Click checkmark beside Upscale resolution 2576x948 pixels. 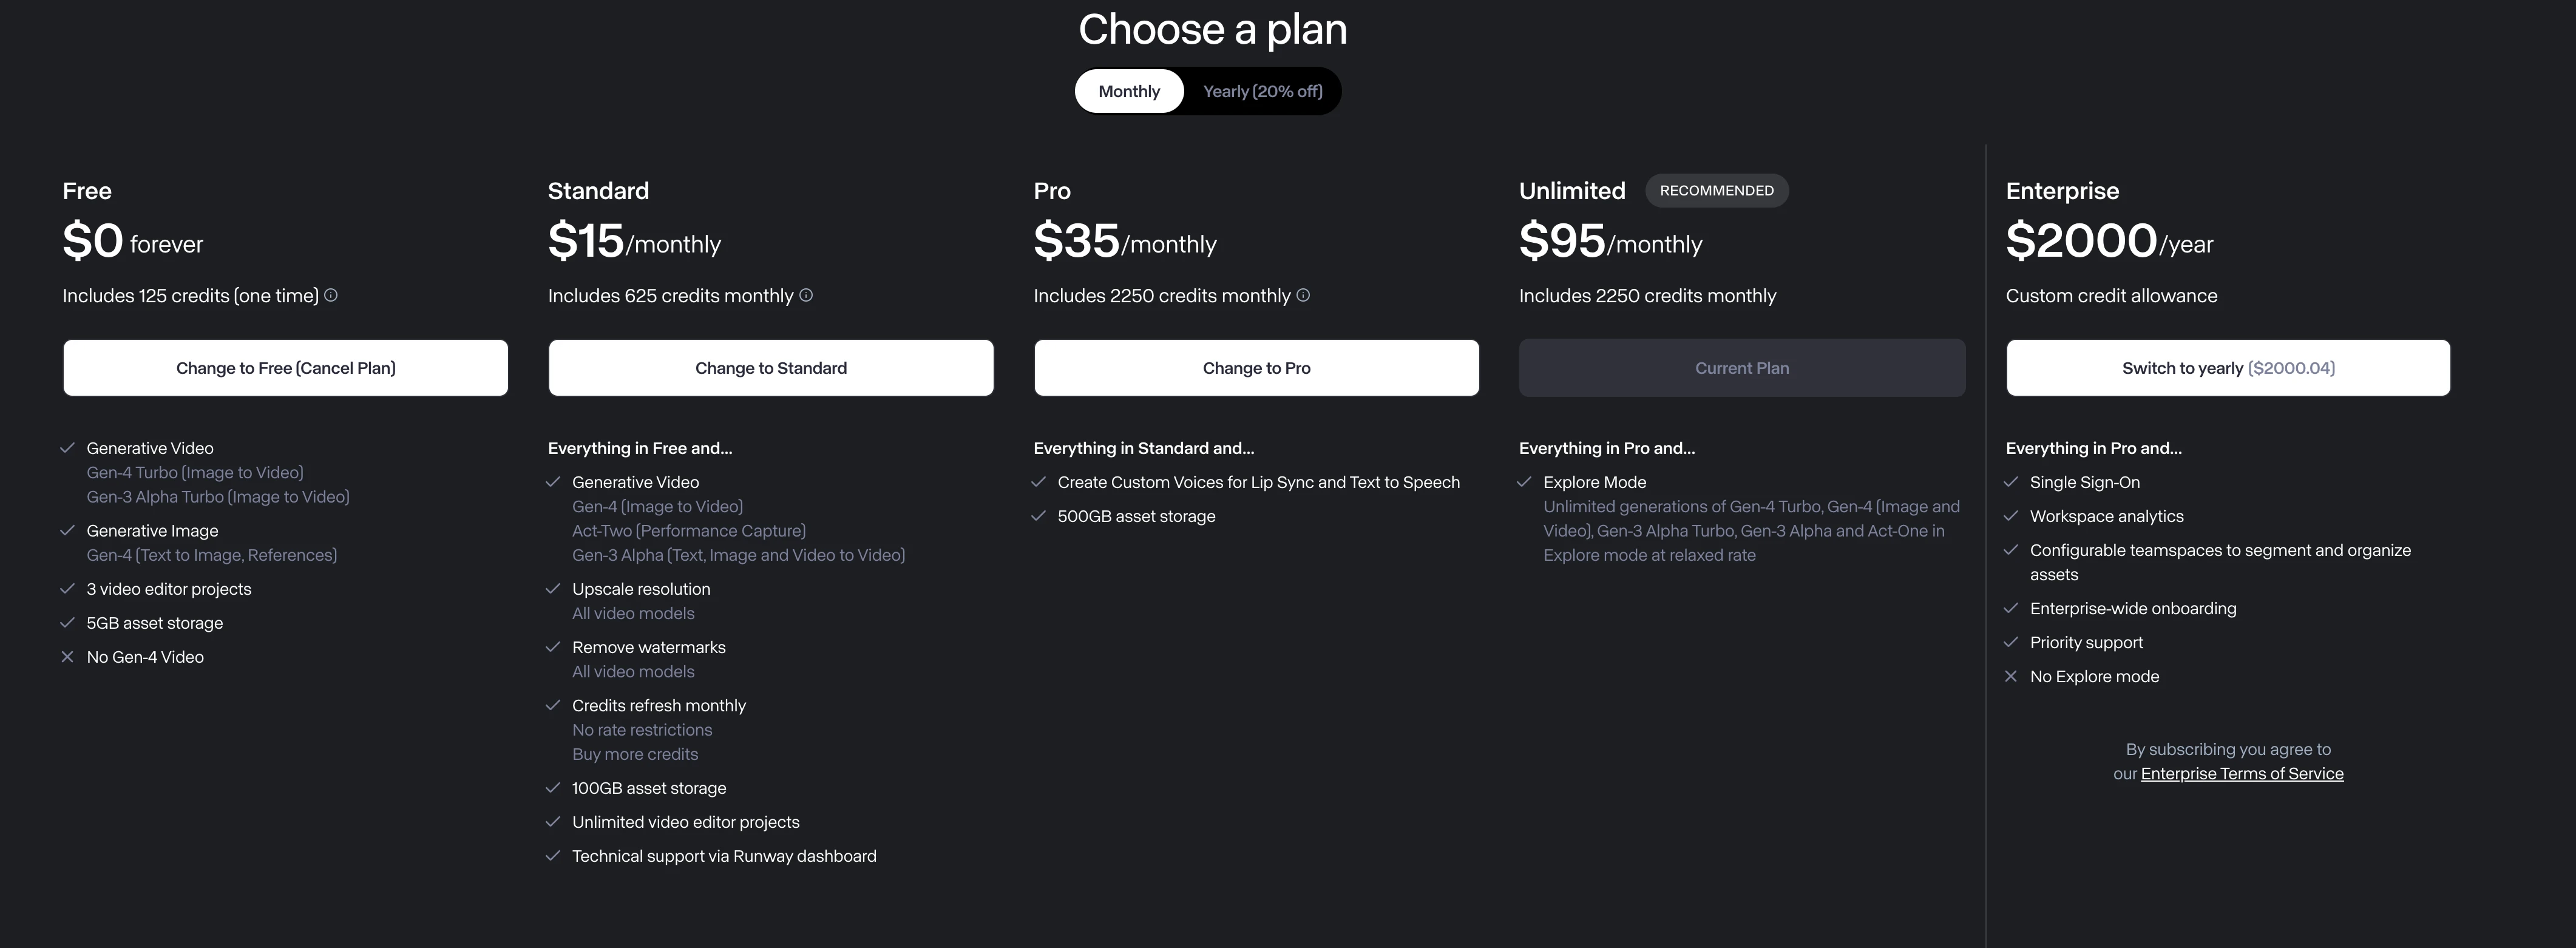coord(552,589)
